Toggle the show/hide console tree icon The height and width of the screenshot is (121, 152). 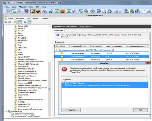click(x=20, y=22)
